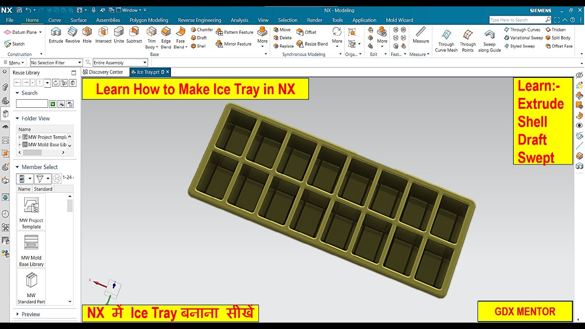Switch to the Surface ribbon tab
585x329 pixels.
point(79,20)
